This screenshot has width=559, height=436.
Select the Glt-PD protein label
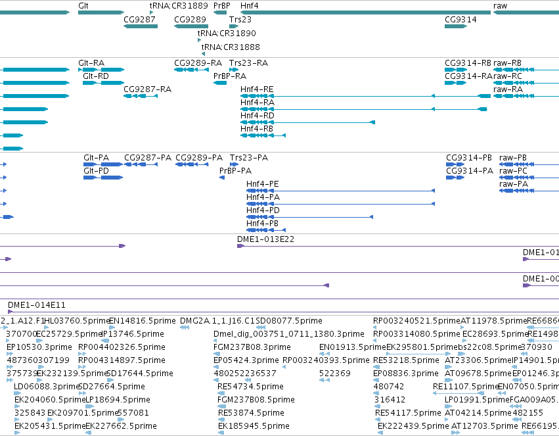pos(97,171)
